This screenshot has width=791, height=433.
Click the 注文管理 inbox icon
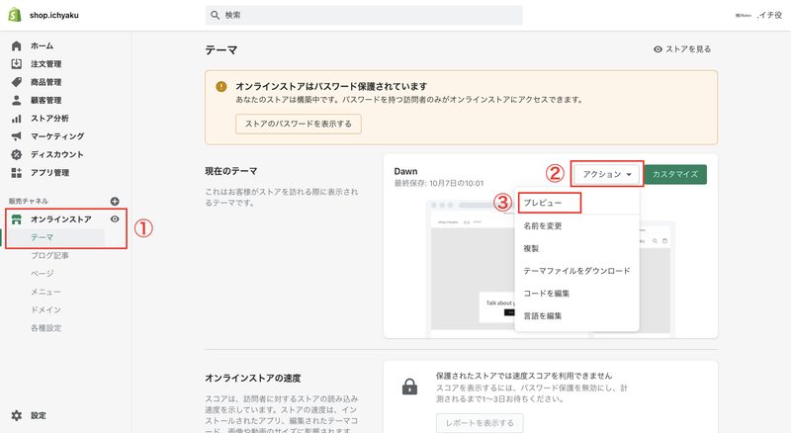click(x=17, y=63)
